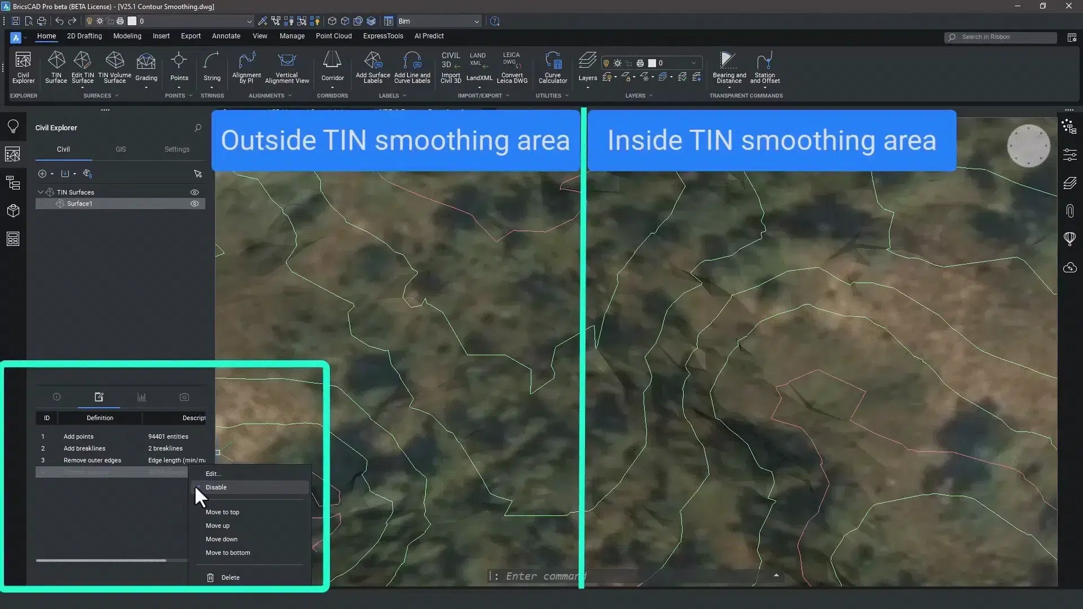Open the GIS tab in Civil Explorer
Image resolution: width=1083 pixels, height=609 pixels.
click(121, 149)
